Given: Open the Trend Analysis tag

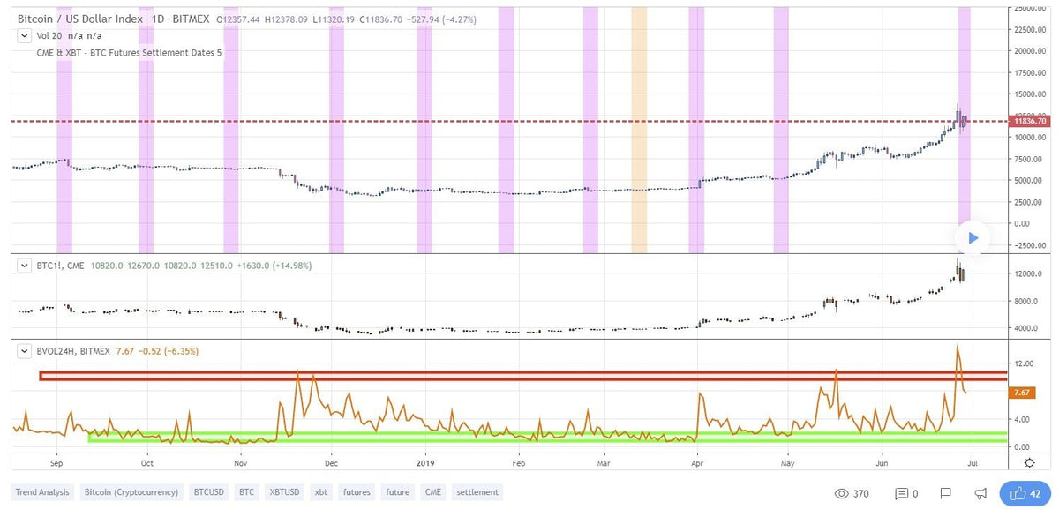Looking at the screenshot, I should click(x=41, y=491).
